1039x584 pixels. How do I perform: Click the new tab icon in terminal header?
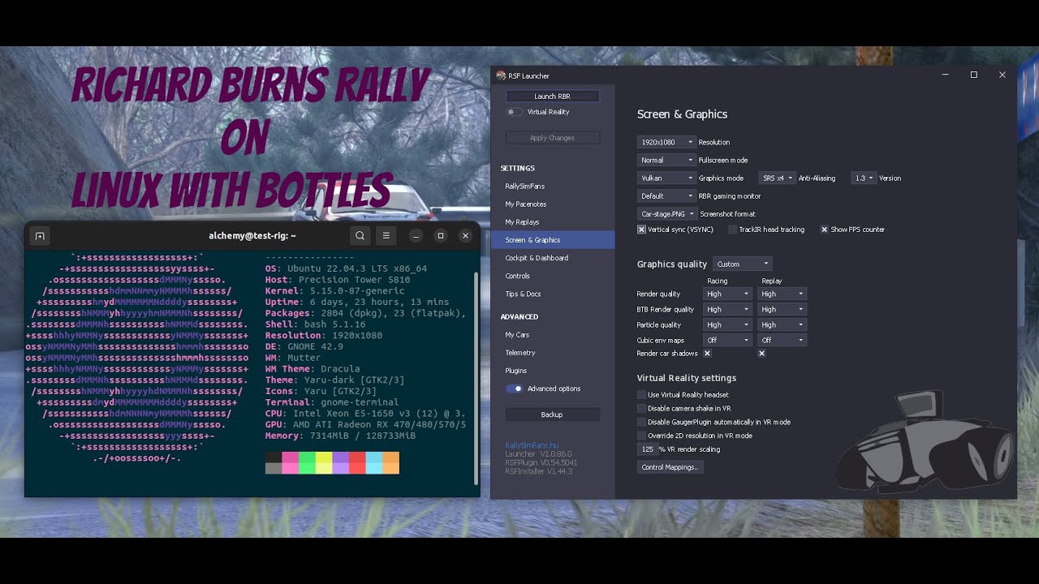[x=40, y=236]
